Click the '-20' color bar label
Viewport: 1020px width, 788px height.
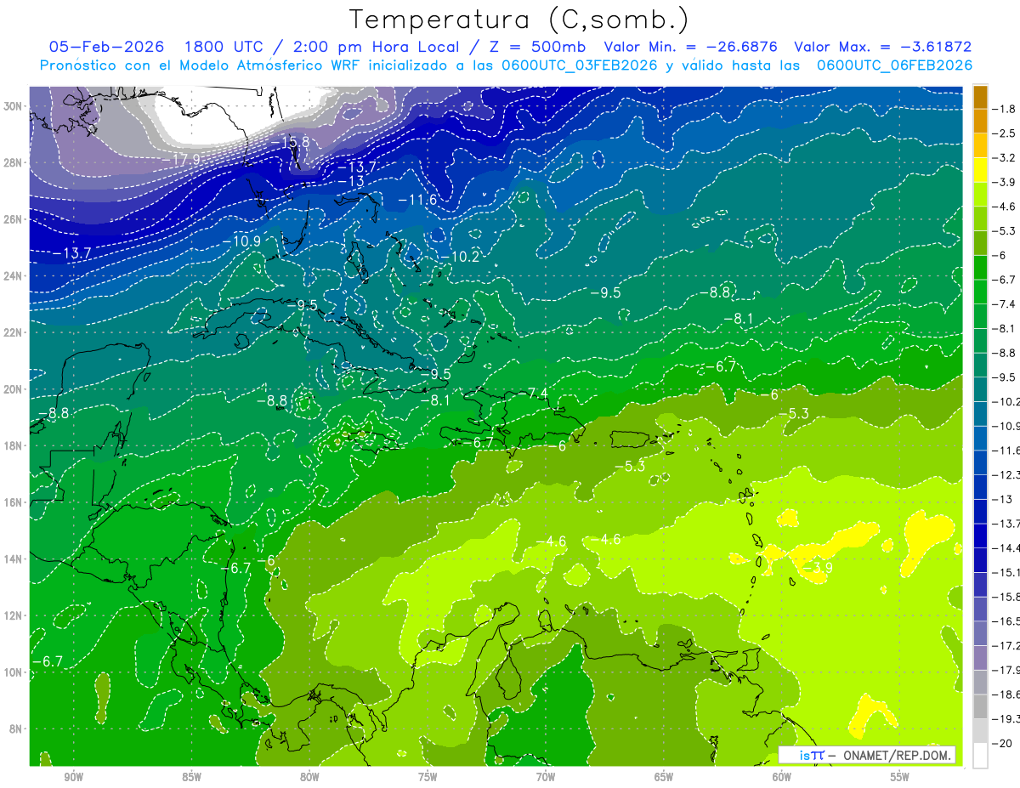(x=1003, y=743)
